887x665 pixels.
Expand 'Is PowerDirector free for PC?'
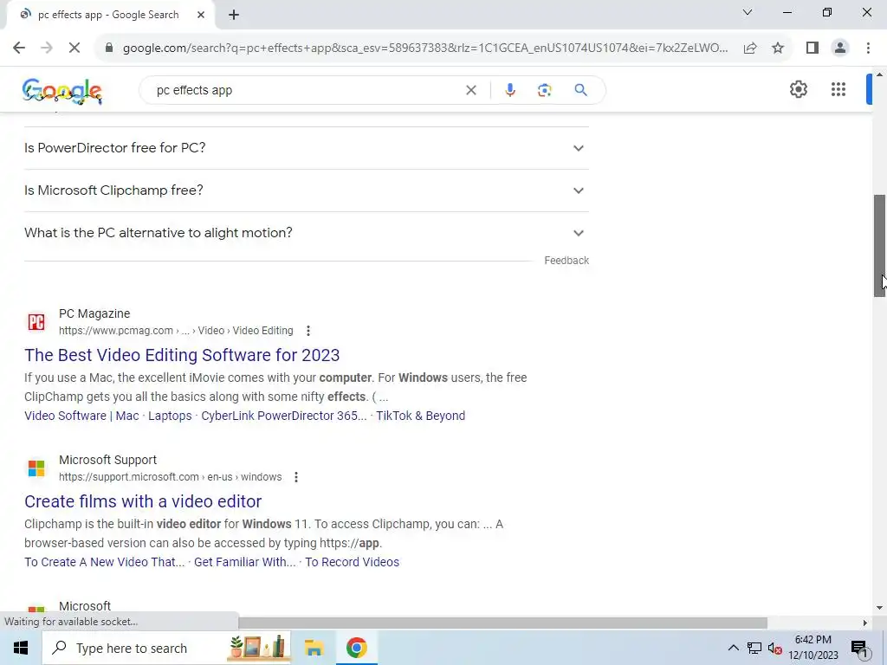point(306,147)
